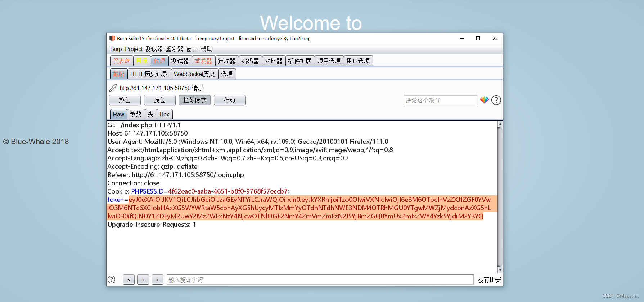Switch to the 代理 tab
Image resolution: width=644 pixels, height=302 pixels.
point(159,61)
